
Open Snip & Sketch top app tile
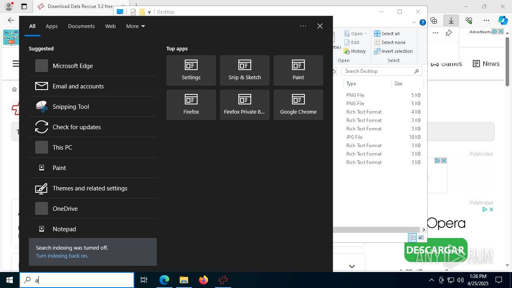245,70
